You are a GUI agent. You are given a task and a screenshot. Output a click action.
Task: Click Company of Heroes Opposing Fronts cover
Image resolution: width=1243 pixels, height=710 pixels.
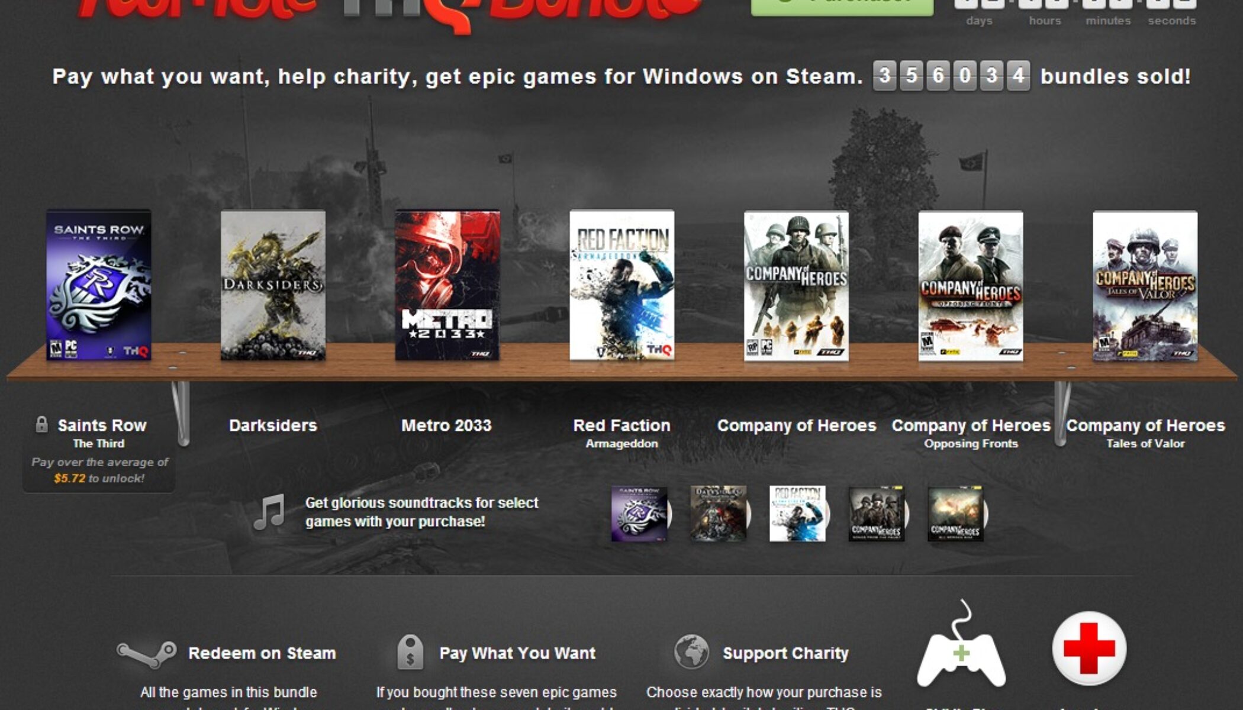point(971,286)
